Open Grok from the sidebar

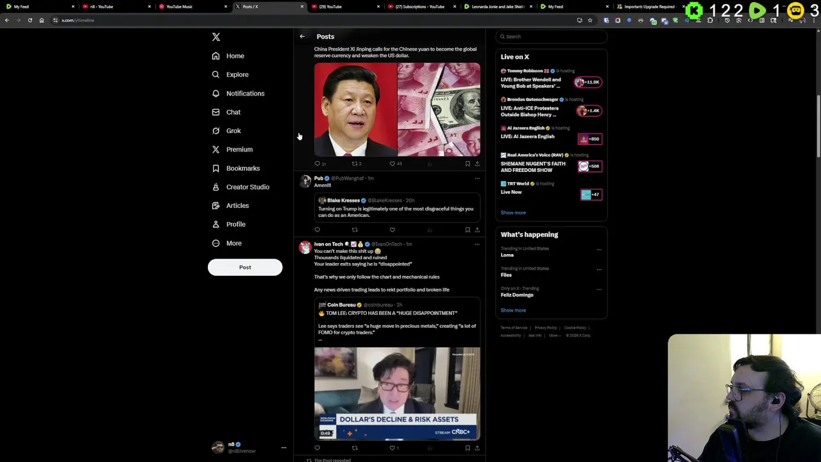pos(226,131)
